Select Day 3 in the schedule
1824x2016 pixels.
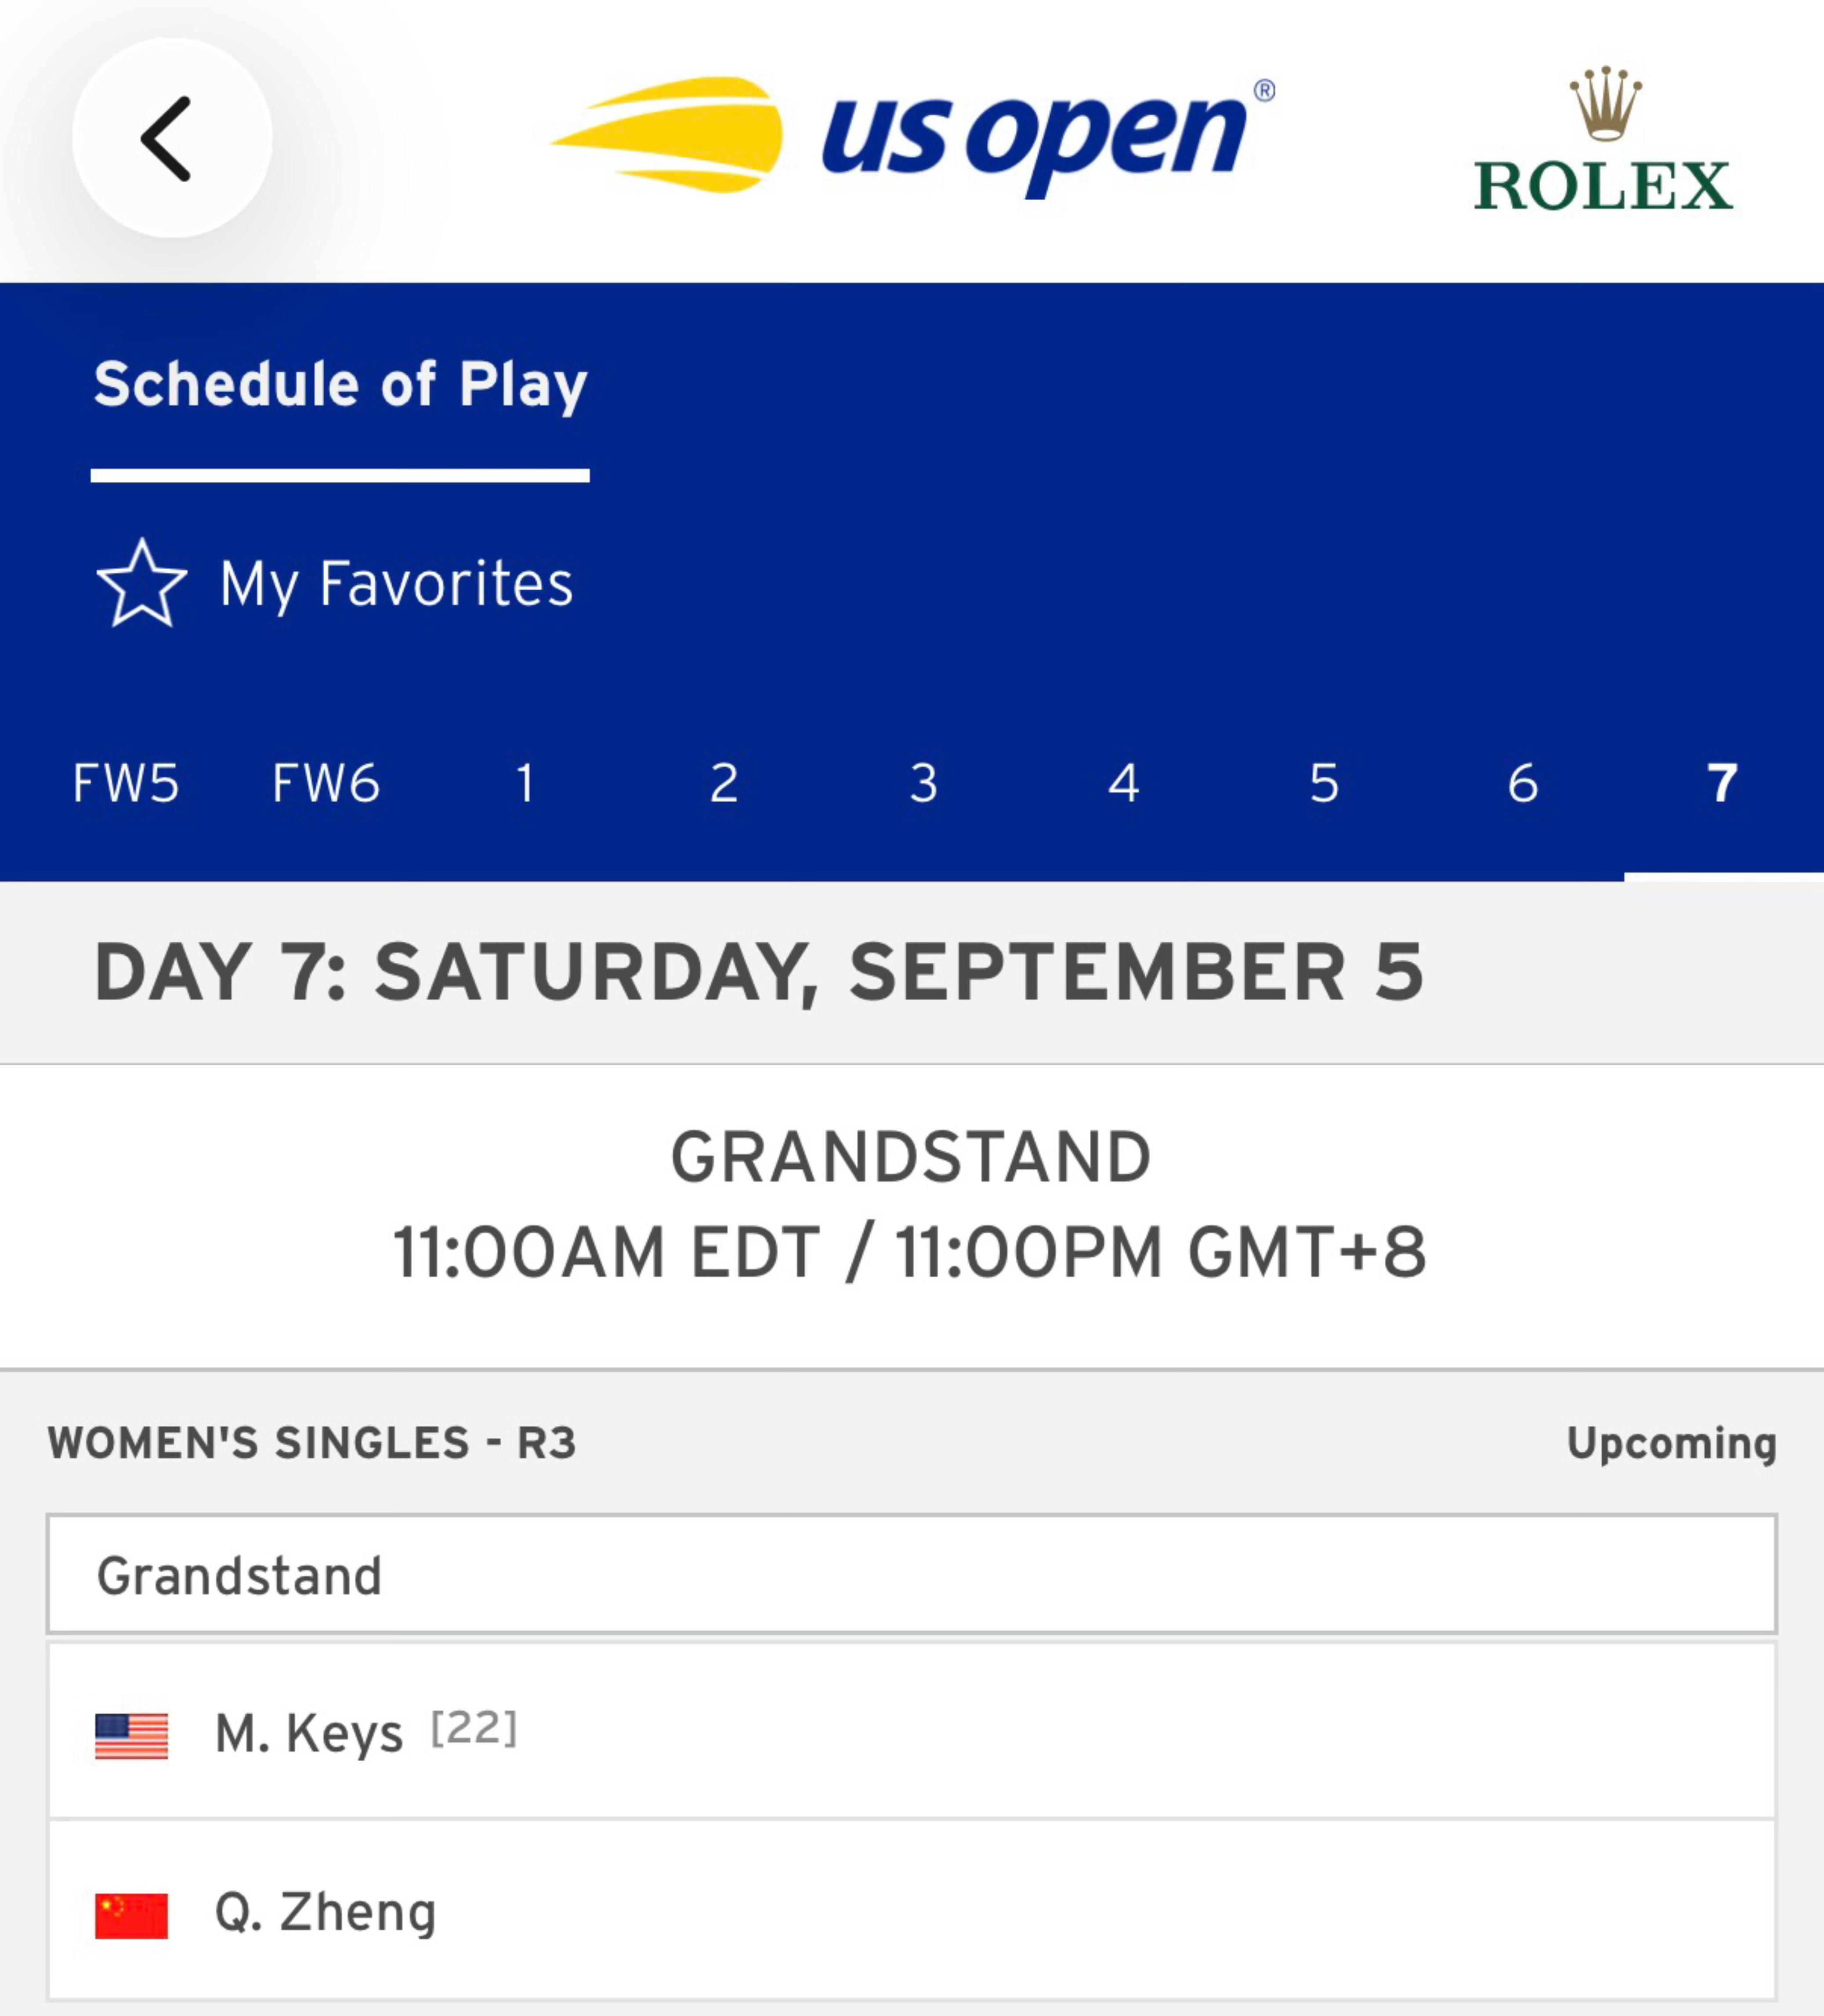(x=924, y=783)
